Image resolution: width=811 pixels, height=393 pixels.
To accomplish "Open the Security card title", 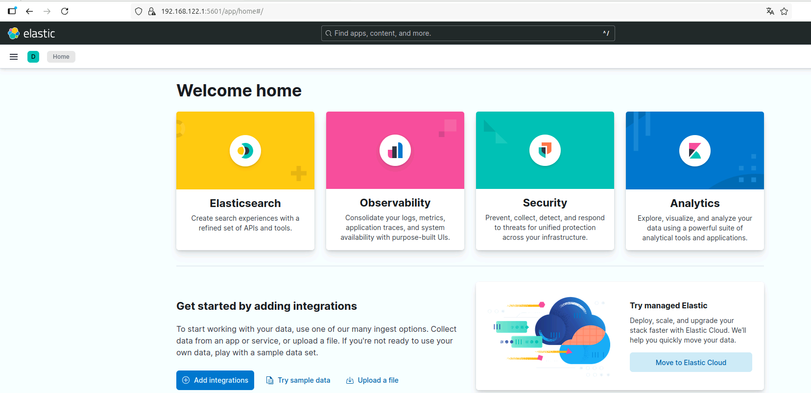I will tap(545, 203).
